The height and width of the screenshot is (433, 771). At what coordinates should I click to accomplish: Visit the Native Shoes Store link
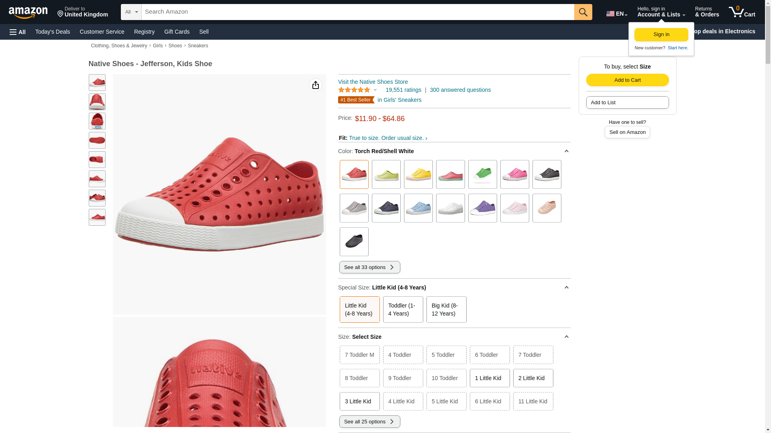(x=373, y=82)
